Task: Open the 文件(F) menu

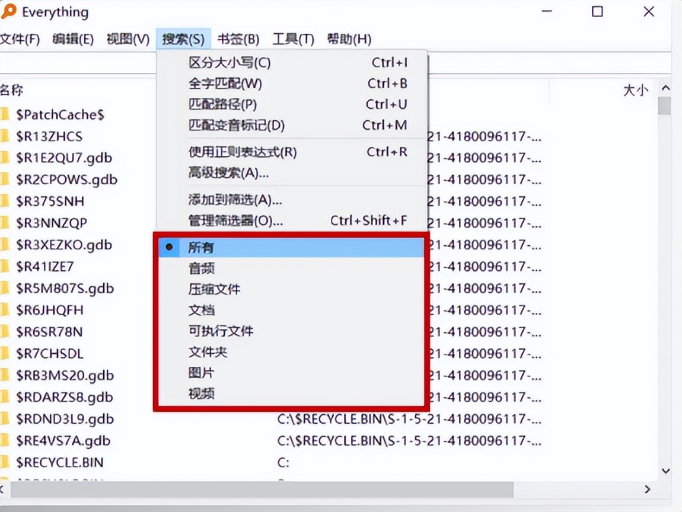Action: pyautogui.click(x=20, y=39)
